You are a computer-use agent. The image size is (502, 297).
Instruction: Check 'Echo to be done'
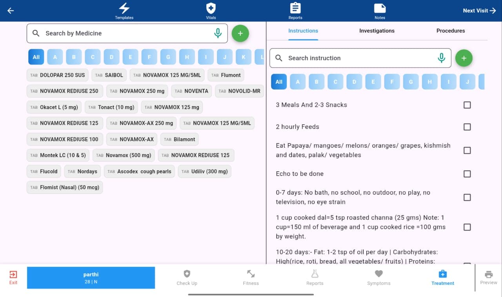[x=467, y=174]
